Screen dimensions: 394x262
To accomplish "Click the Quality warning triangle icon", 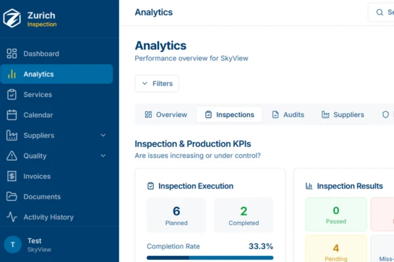I will pyautogui.click(x=12, y=156).
